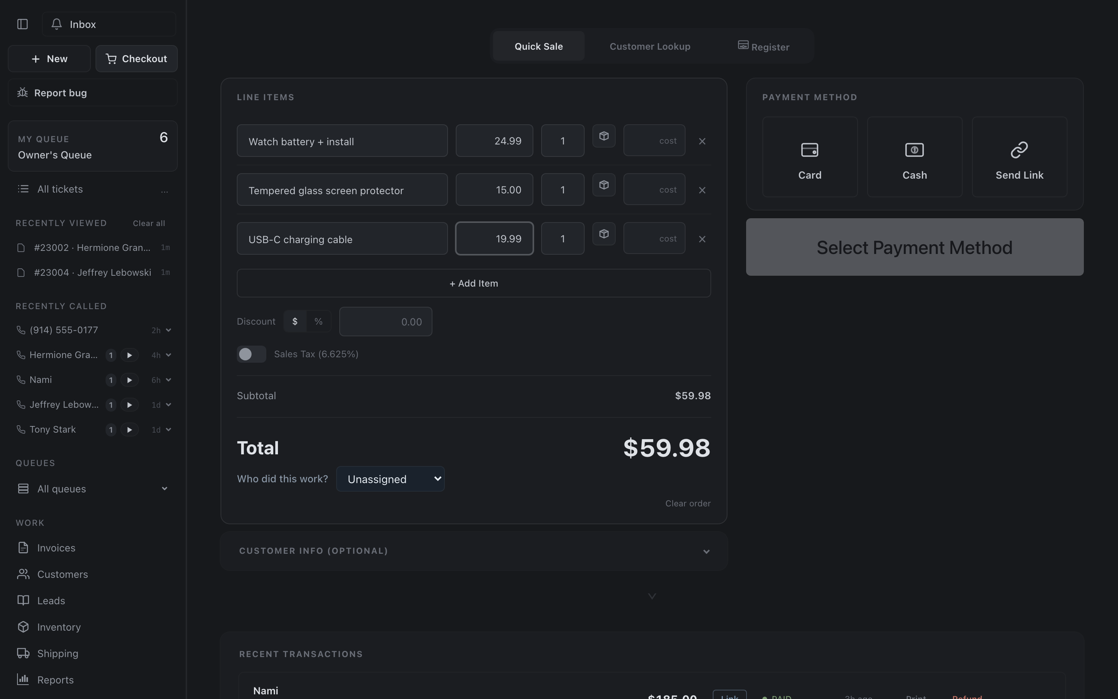Click the Clear order link

point(688,503)
